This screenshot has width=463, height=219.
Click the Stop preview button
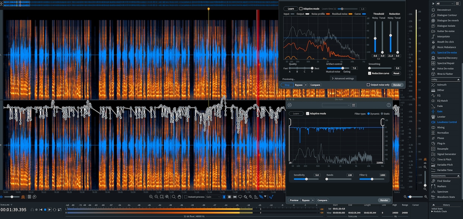tap(287, 85)
